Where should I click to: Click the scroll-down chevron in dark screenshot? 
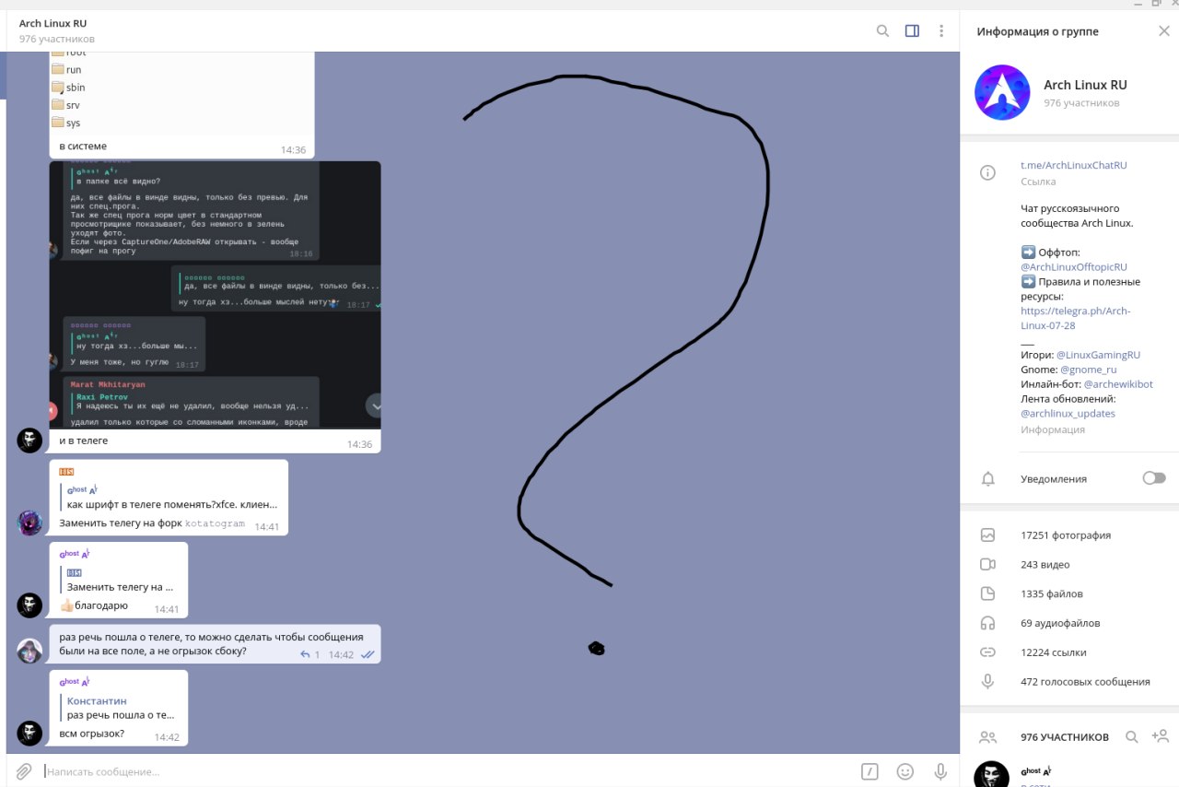tap(376, 405)
